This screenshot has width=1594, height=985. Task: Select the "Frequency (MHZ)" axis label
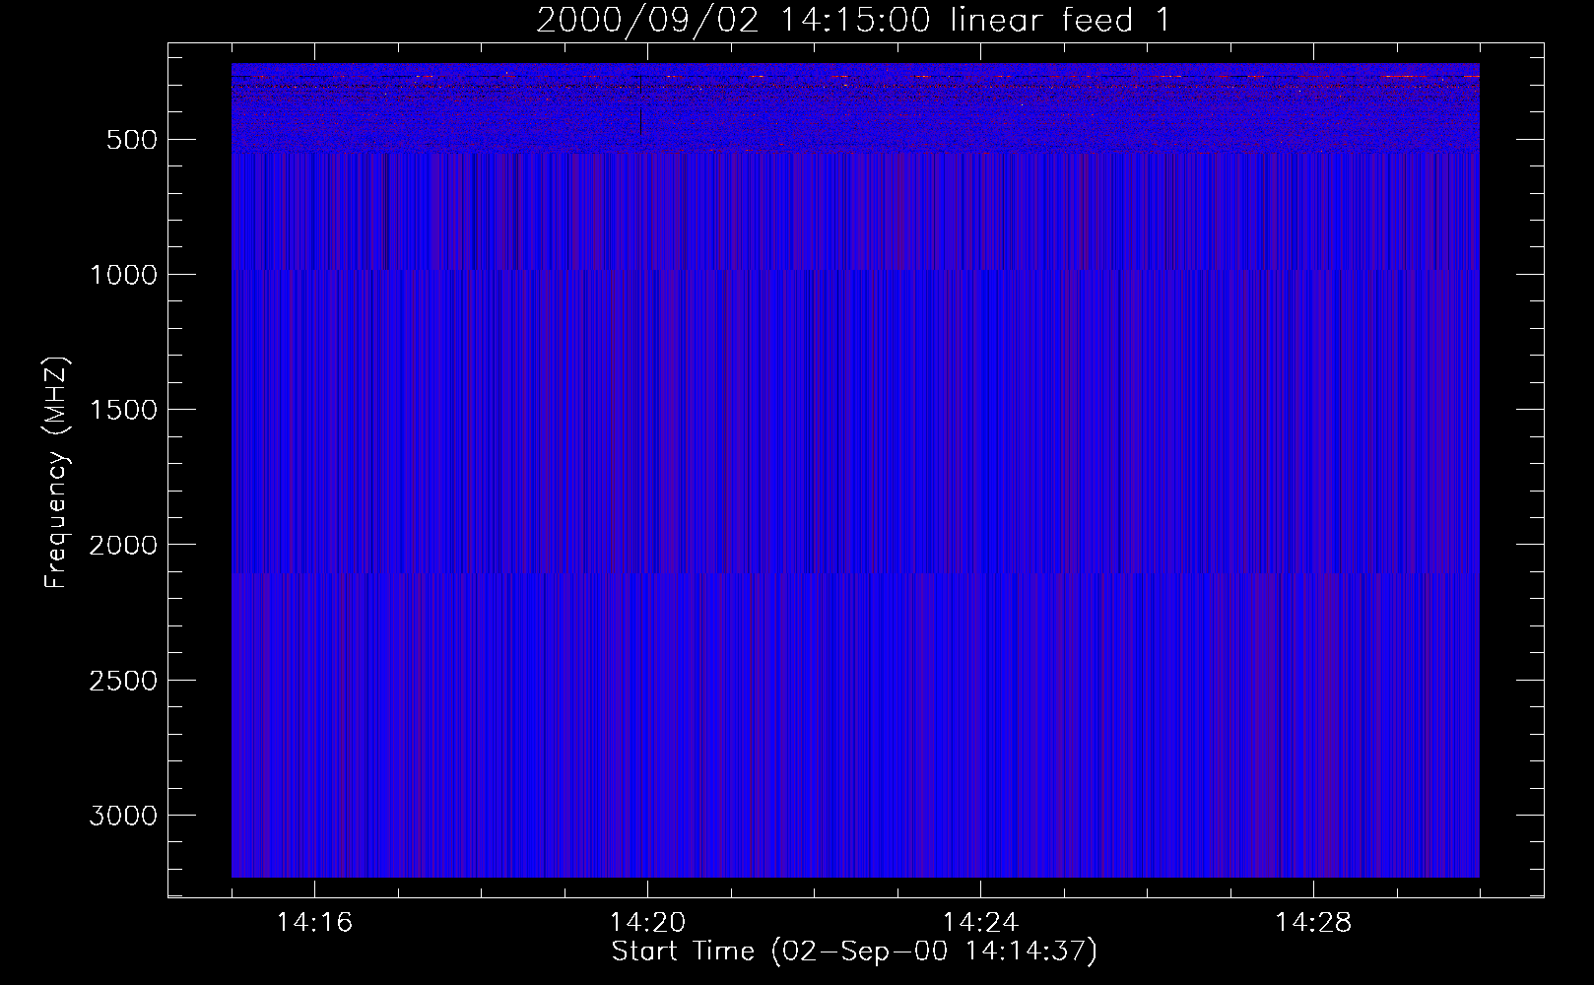(x=56, y=473)
